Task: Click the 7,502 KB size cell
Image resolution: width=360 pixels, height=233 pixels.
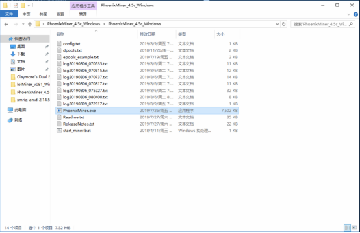Action: 229,111
